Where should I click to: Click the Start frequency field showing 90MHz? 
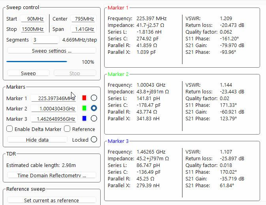click(x=33, y=19)
